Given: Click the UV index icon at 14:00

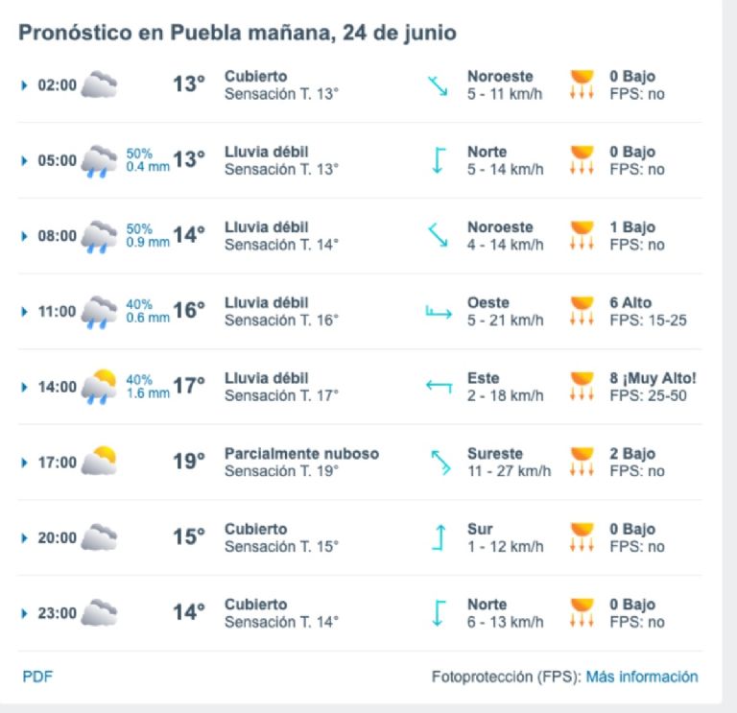Looking at the screenshot, I should pyautogui.click(x=582, y=387).
